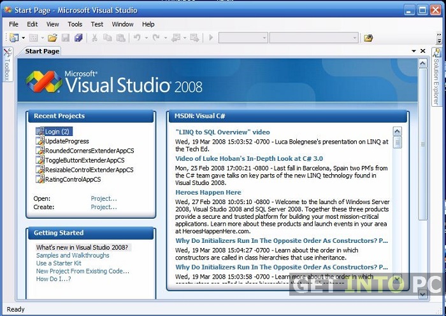Open Luke Hoban's In-Depth Look at C# 3.0 article
The image size is (446, 316).
pyautogui.click(x=249, y=158)
